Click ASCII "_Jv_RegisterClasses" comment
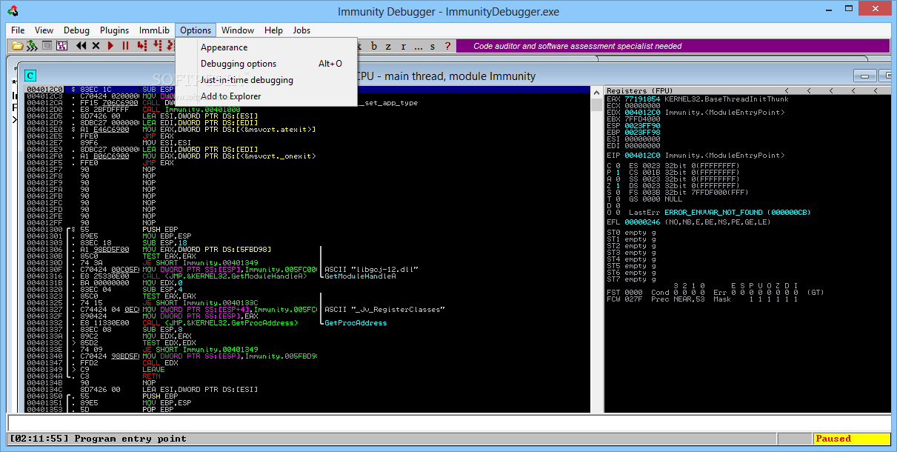The height and width of the screenshot is (452, 897). coord(385,309)
